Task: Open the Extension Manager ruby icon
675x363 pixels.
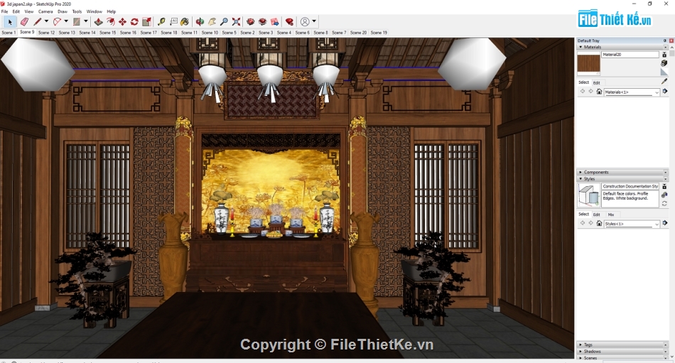Action: click(289, 21)
